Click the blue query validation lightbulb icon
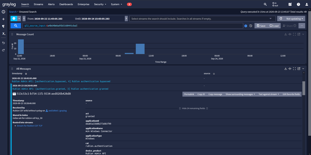The width and height of the screenshot is (311, 155). [246, 26]
